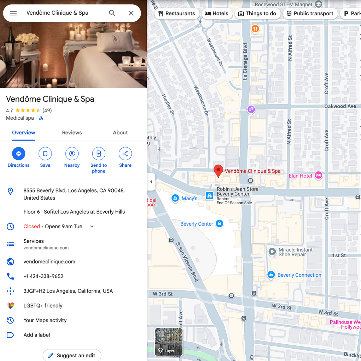Viewport: 361px width, 361px height.
Task: Click the address location pin icon
Action: (10, 191)
